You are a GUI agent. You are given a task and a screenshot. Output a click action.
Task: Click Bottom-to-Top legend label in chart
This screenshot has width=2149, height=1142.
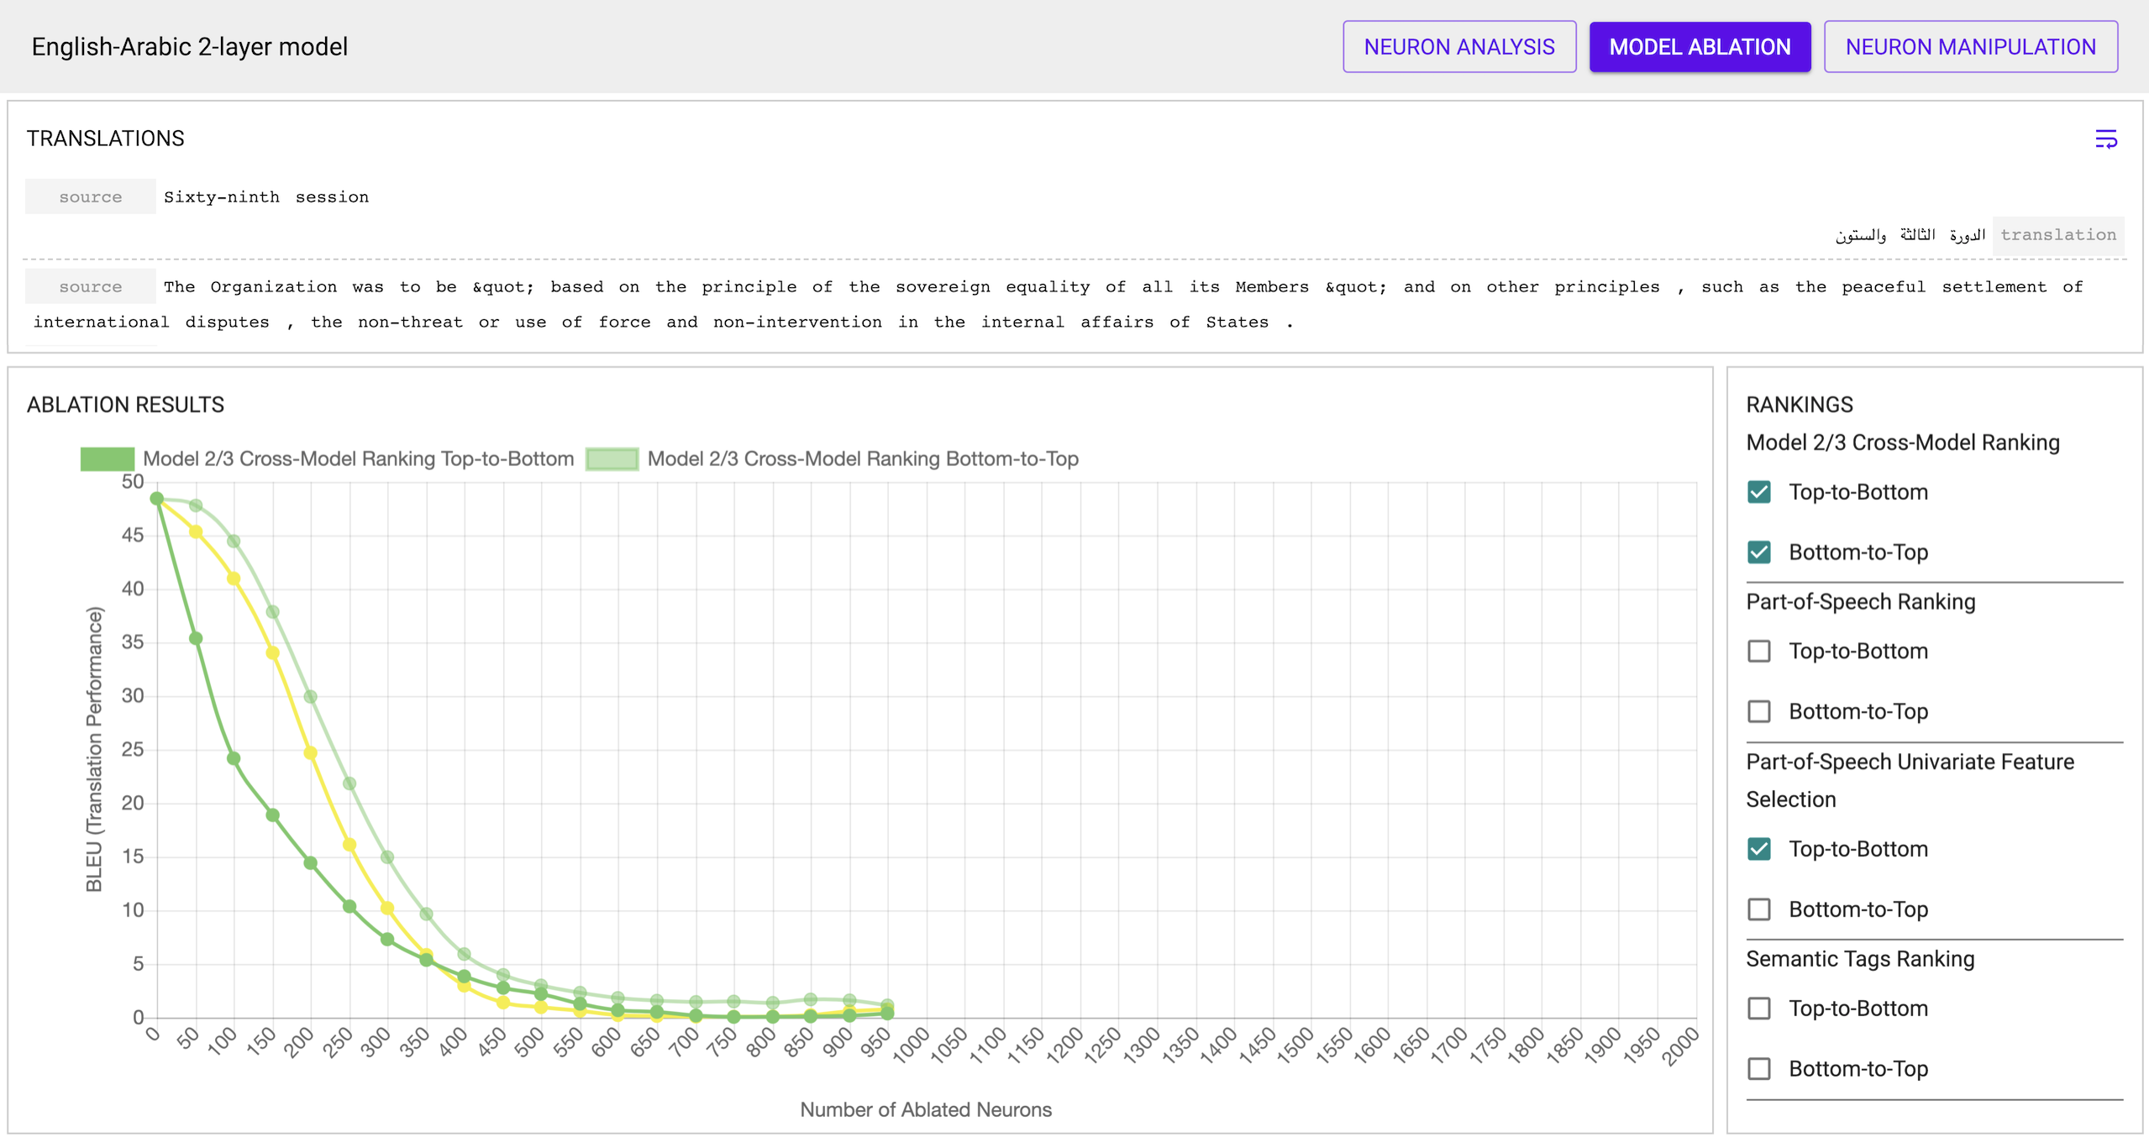tap(862, 458)
